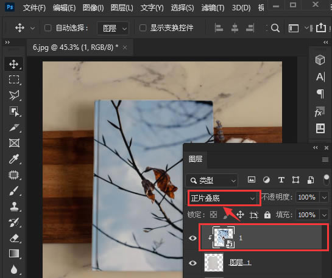332x278 pixels.
Task: Open the 不透明度 slider dropdown arrow
Action: (x=324, y=198)
